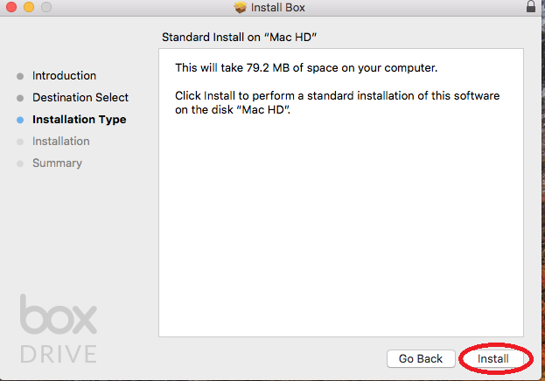
Task: Click the Go Back button
Action: point(421,358)
